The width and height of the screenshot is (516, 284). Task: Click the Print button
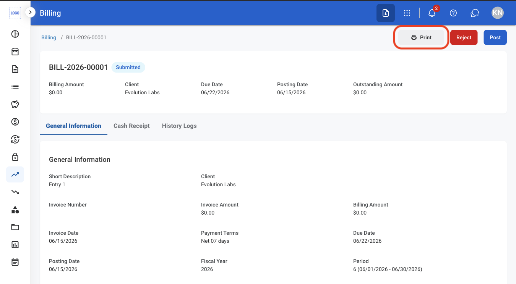click(x=421, y=37)
